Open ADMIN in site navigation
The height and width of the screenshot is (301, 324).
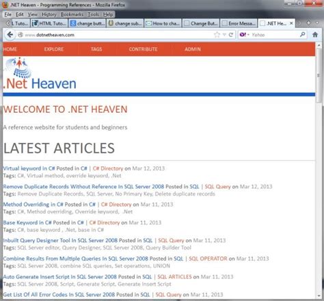pos(193,49)
